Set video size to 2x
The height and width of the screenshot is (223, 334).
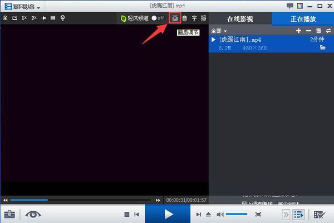click(34, 18)
